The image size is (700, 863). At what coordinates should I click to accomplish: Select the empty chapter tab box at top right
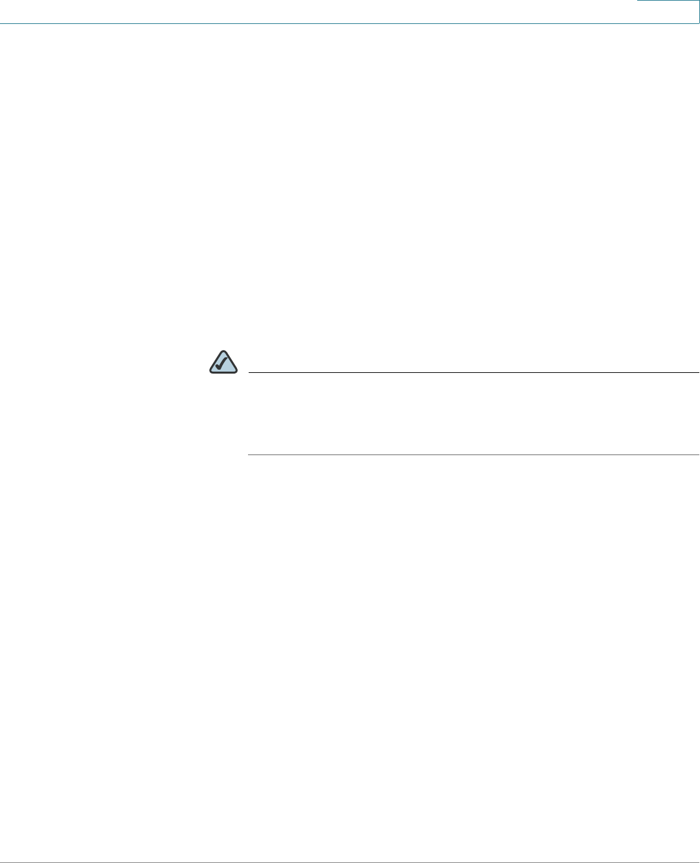pos(668,11)
